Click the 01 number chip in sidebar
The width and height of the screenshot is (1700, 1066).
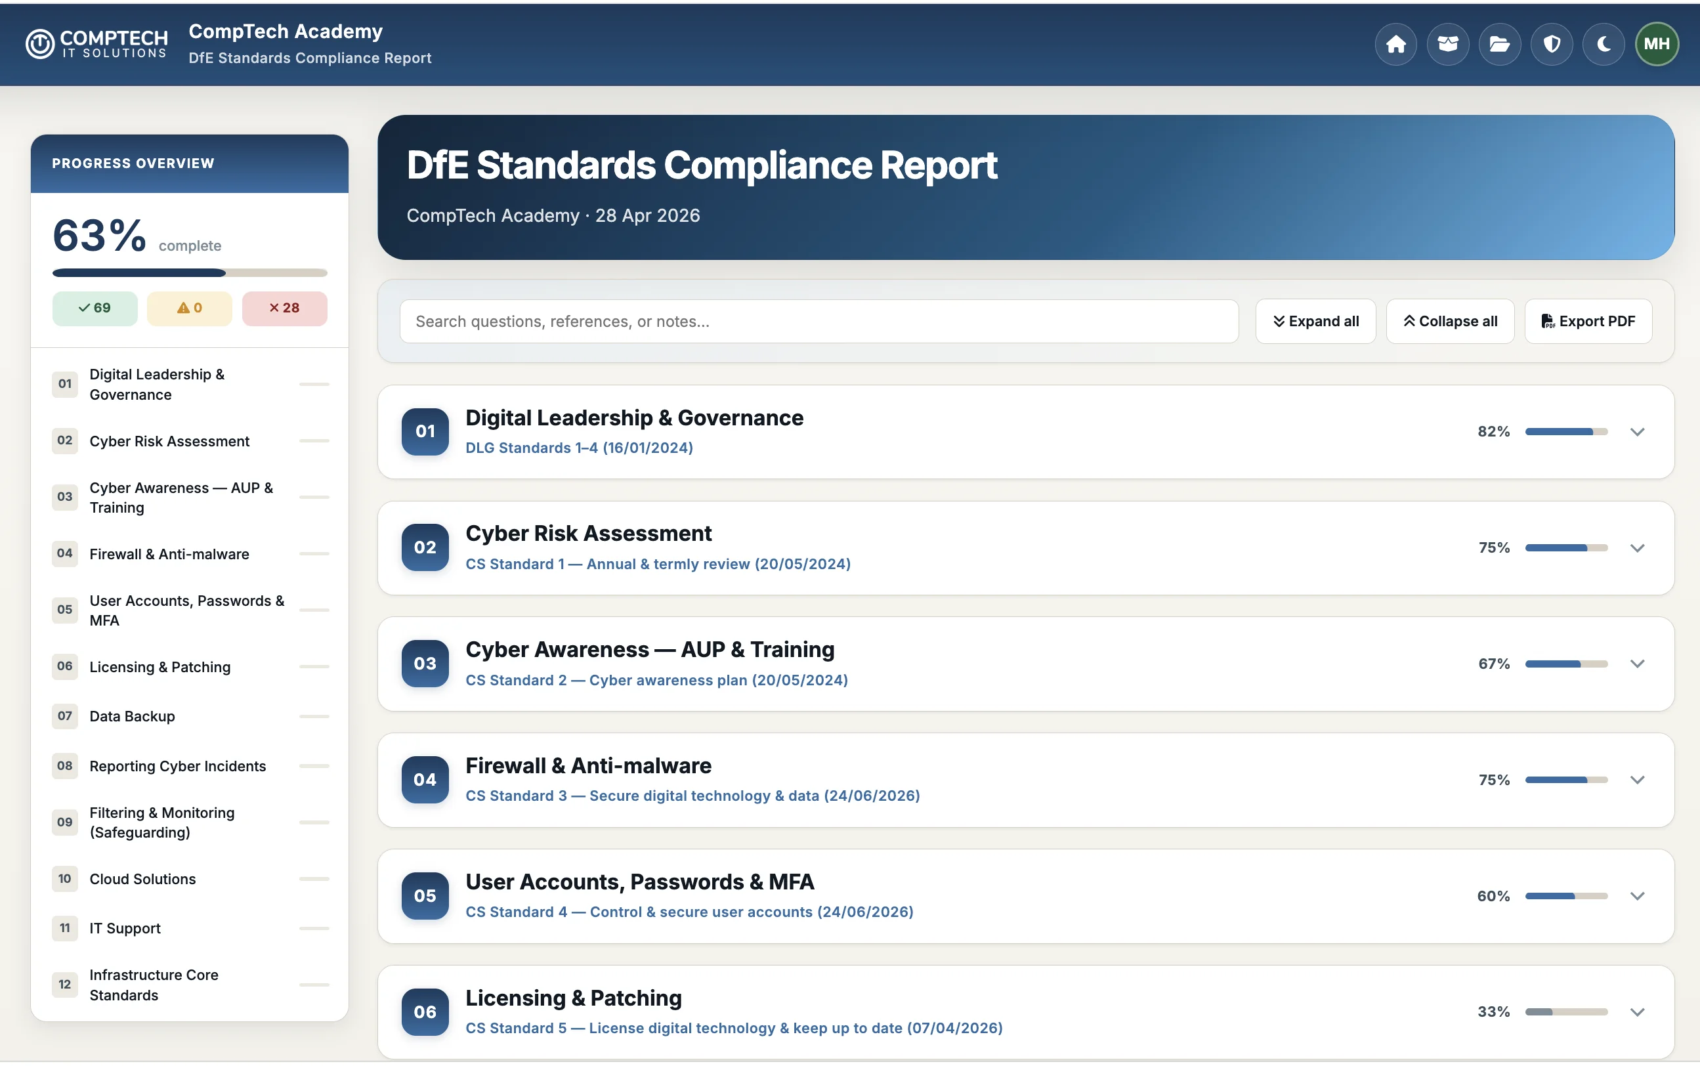[65, 384]
